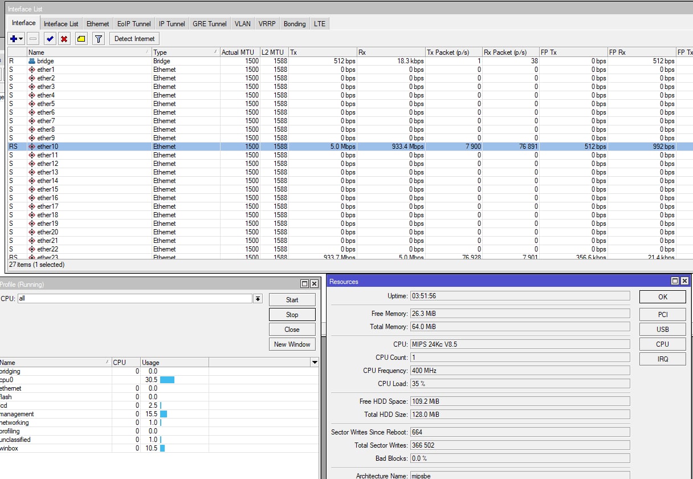Switch to EoIP Tunnel tab
693x479 pixels.
(x=134, y=24)
